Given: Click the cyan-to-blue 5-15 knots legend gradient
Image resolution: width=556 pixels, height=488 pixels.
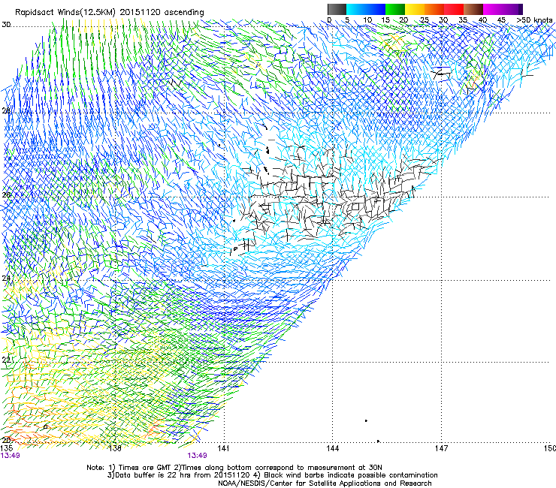Looking at the screenshot, I should [x=366, y=9].
